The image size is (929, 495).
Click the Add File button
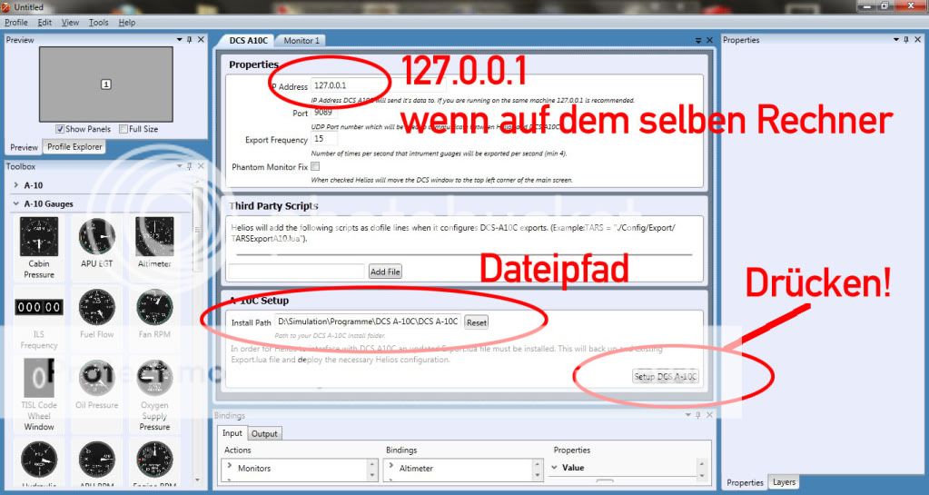[x=385, y=272]
